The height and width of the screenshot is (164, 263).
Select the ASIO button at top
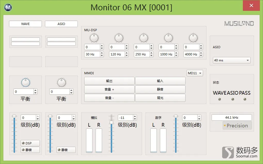(x=61, y=24)
